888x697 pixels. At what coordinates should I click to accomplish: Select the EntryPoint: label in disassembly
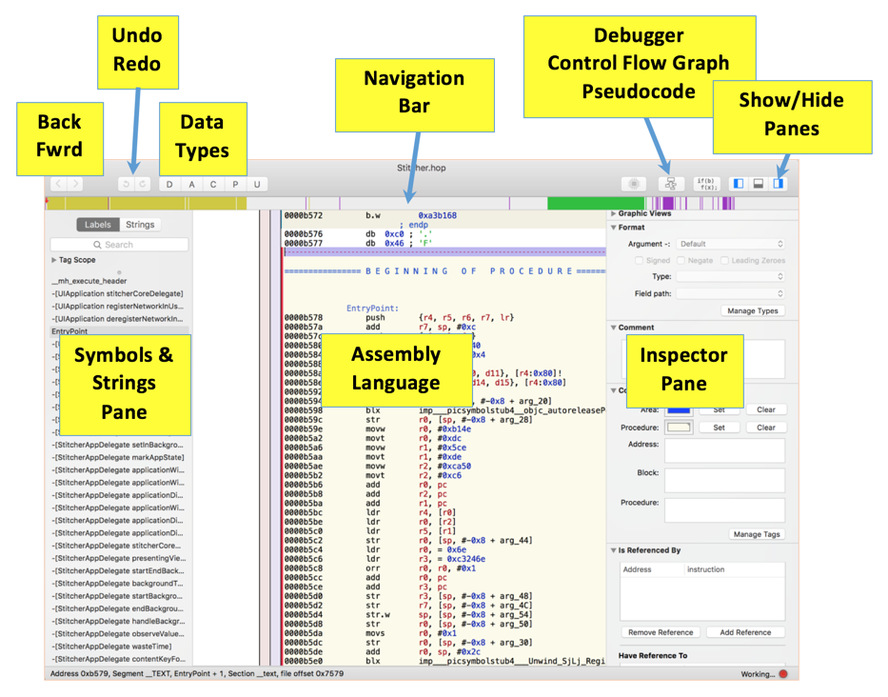pyautogui.click(x=373, y=309)
